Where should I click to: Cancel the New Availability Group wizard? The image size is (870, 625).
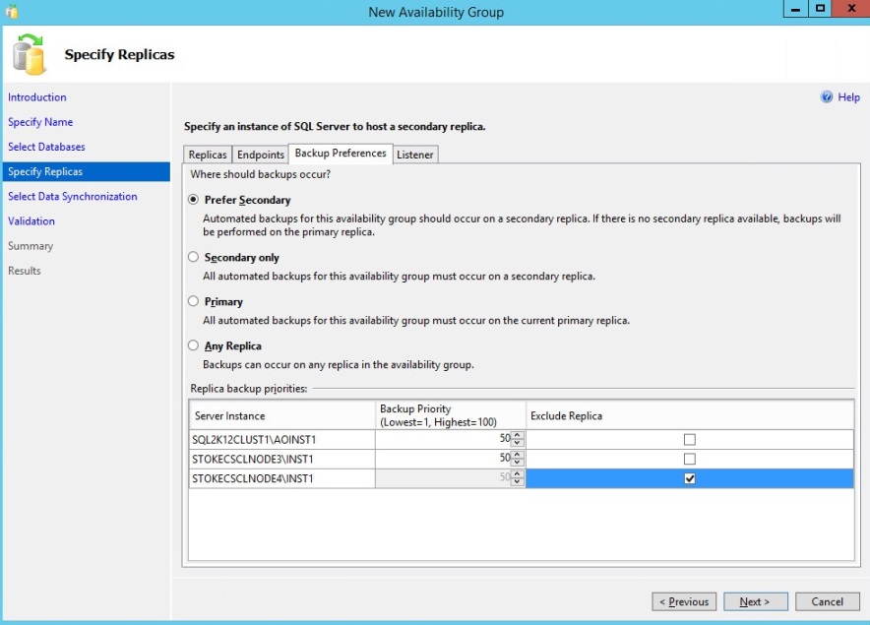point(827,601)
